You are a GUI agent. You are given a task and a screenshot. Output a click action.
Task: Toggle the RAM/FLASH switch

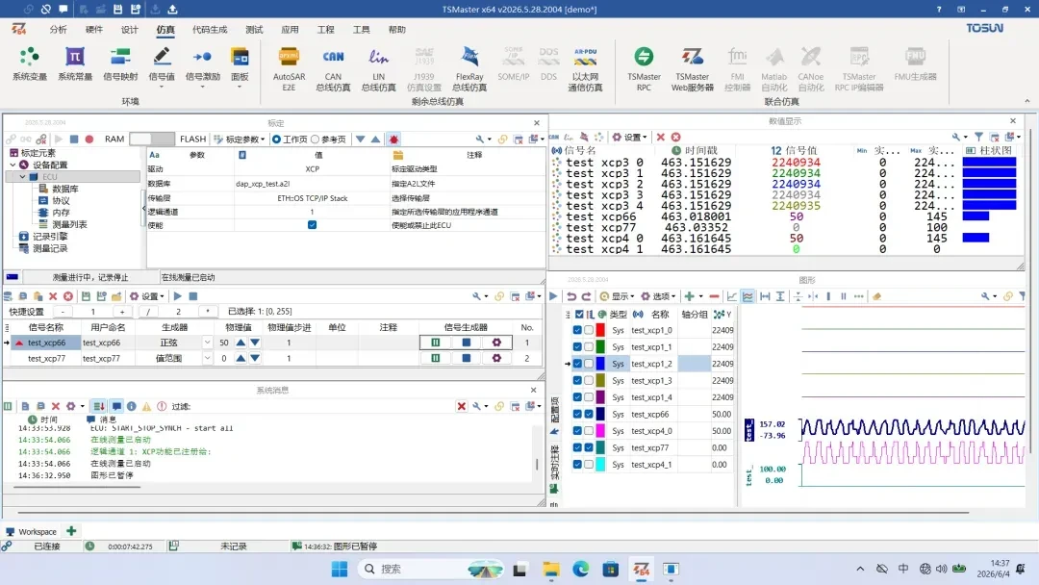click(x=152, y=140)
